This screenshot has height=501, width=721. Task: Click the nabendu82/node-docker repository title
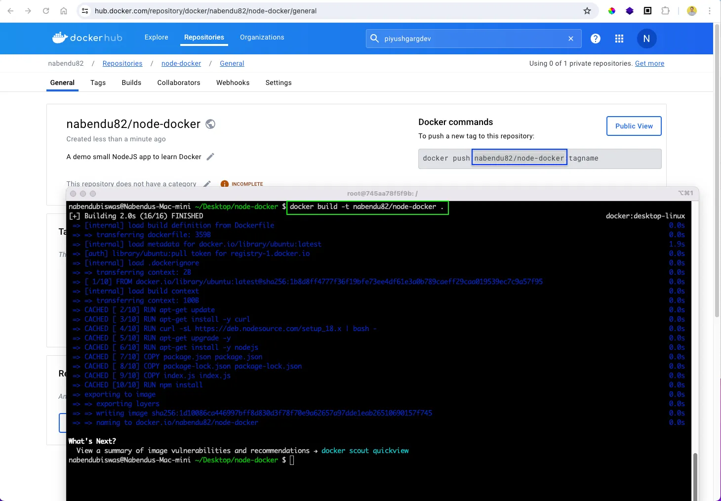coord(133,124)
